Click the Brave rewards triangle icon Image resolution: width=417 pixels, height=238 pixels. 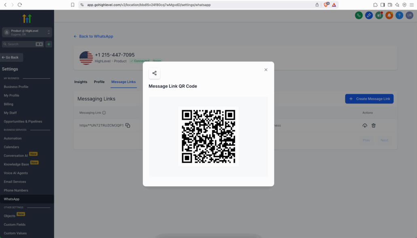point(334,5)
